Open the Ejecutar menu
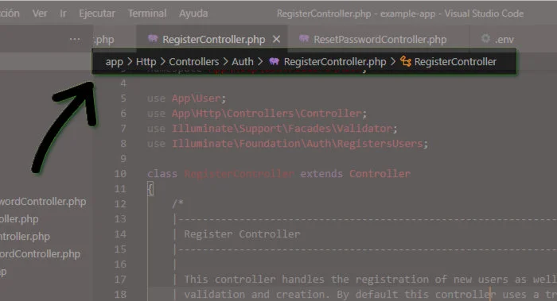The image size is (557, 301). (x=97, y=14)
